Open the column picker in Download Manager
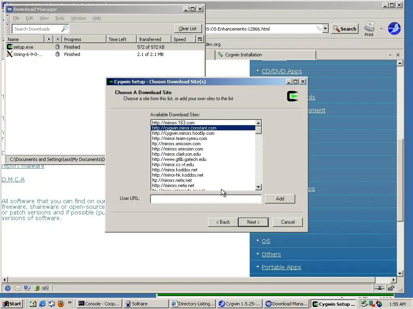413x309 pixels. point(200,39)
